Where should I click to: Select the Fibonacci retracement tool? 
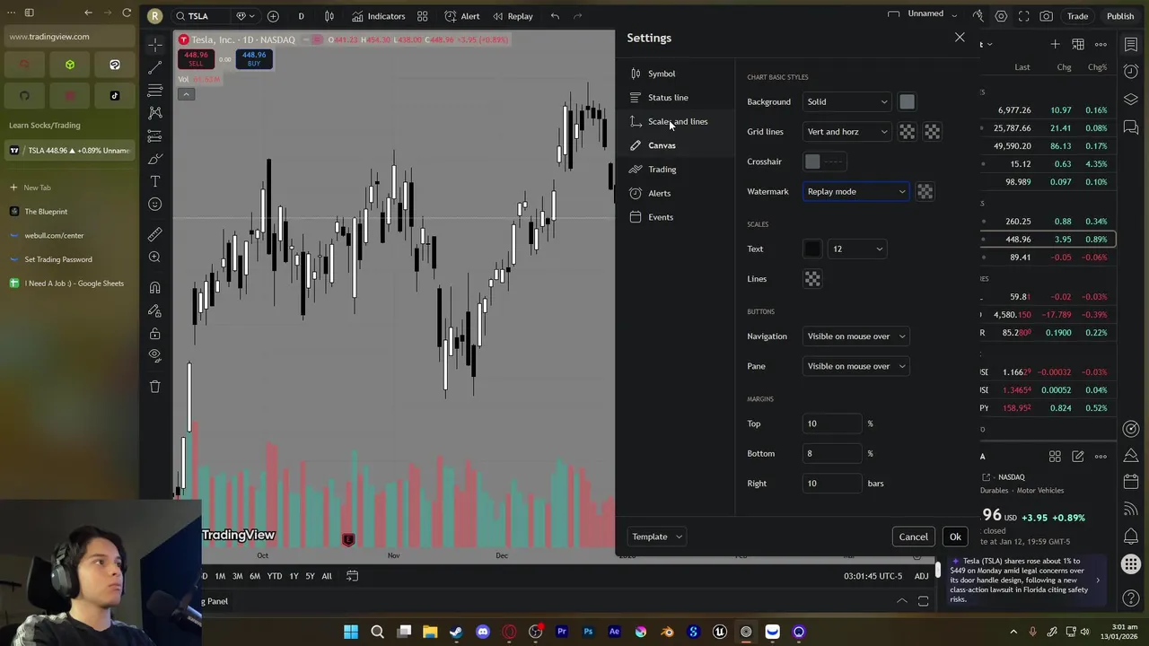click(154, 91)
